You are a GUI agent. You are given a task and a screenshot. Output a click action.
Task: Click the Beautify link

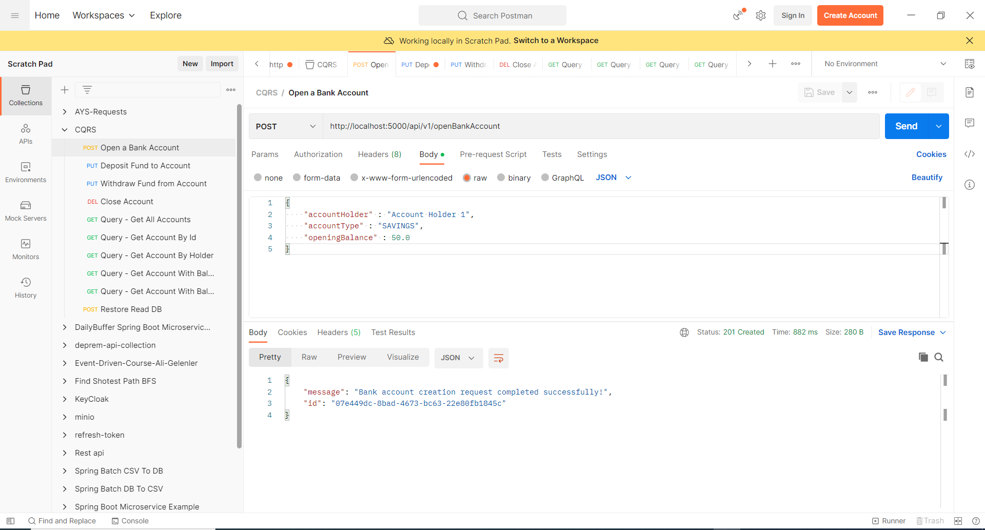tap(927, 178)
